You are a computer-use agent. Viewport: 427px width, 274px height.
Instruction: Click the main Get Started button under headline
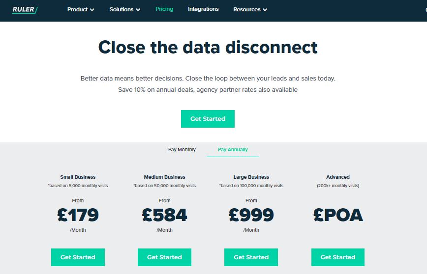pyautogui.click(x=208, y=119)
